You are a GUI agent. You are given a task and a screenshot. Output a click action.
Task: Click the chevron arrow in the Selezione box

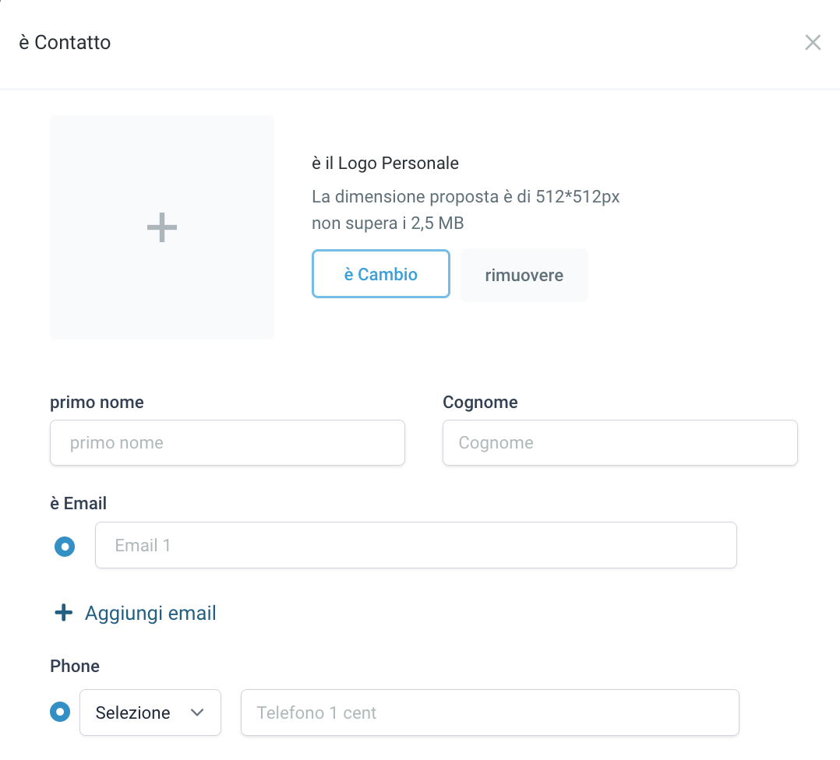197,712
